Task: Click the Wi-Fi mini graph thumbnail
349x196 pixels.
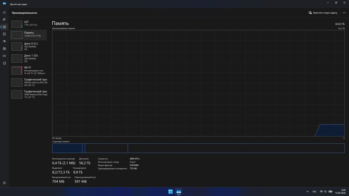Action: [x=17, y=70]
